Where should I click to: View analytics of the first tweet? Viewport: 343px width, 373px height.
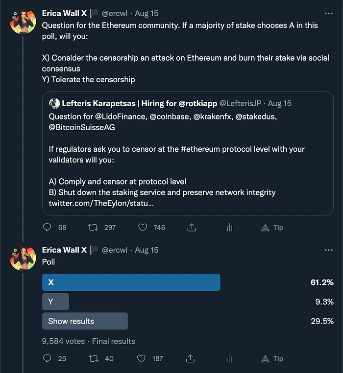[229, 228]
